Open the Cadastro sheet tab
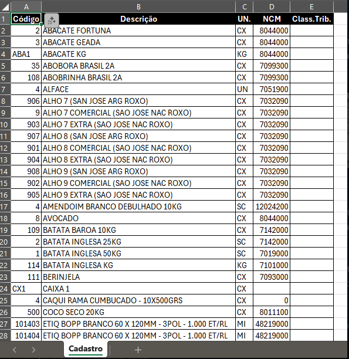 [86, 348]
